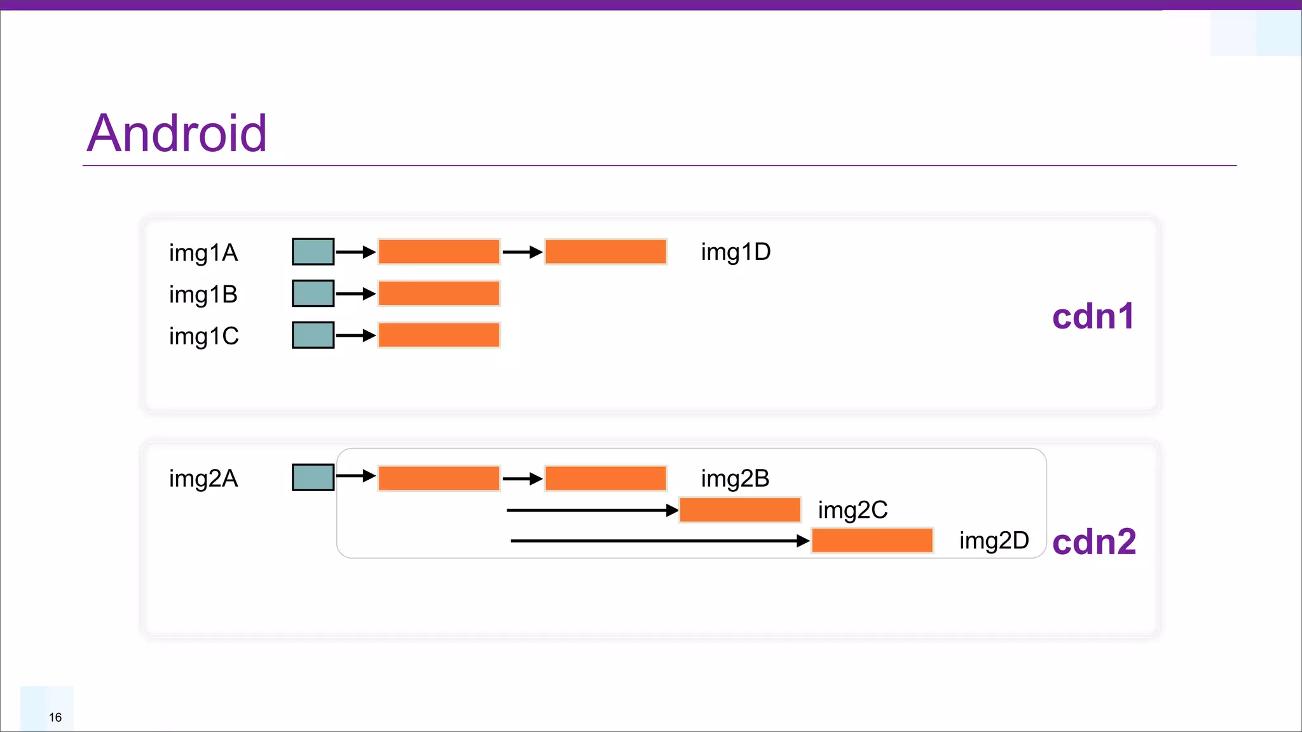Click the img2D label
This screenshot has width=1302, height=732.
(994, 541)
